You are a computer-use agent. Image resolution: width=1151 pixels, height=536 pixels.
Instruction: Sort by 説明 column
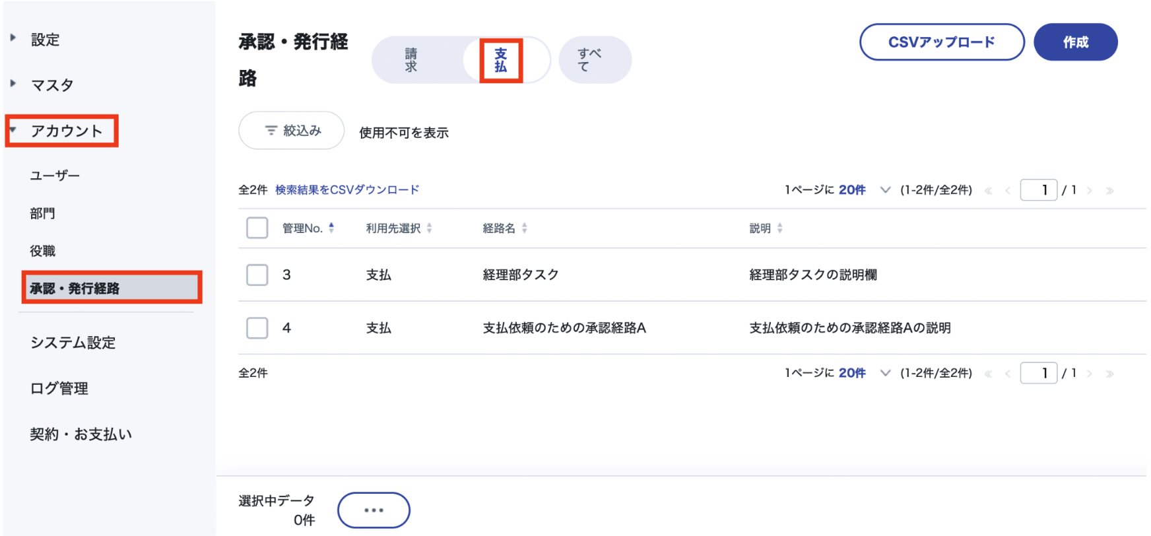(766, 228)
